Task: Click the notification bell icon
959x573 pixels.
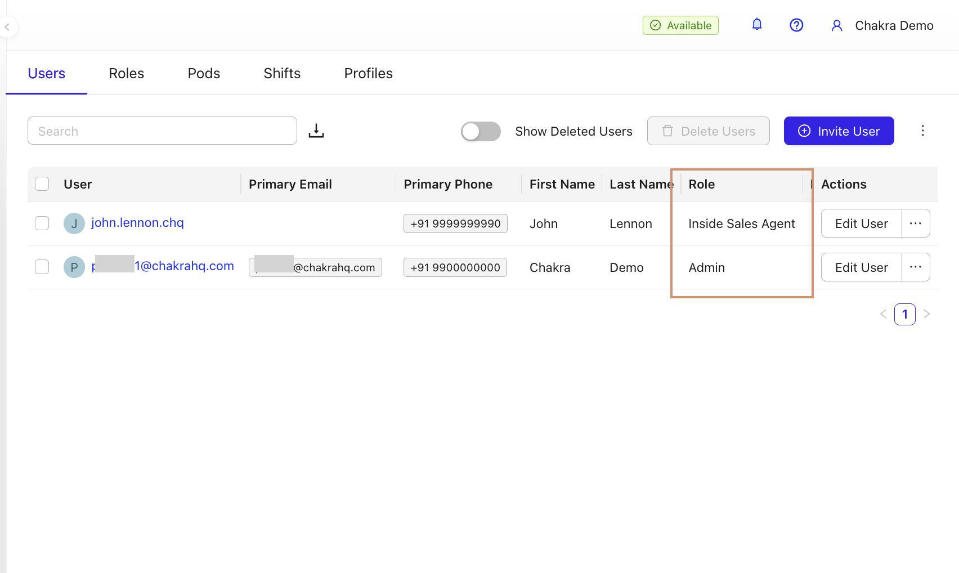Action: pyautogui.click(x=757, y=25)
